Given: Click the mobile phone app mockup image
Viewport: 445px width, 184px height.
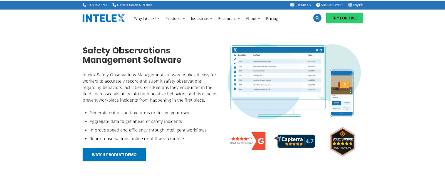Looking at the screenshot, I should coord(342,93).
